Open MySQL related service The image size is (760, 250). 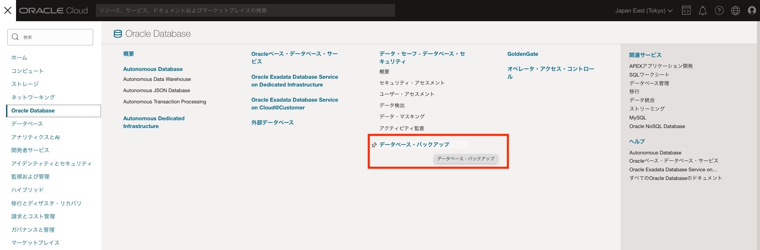638,118
